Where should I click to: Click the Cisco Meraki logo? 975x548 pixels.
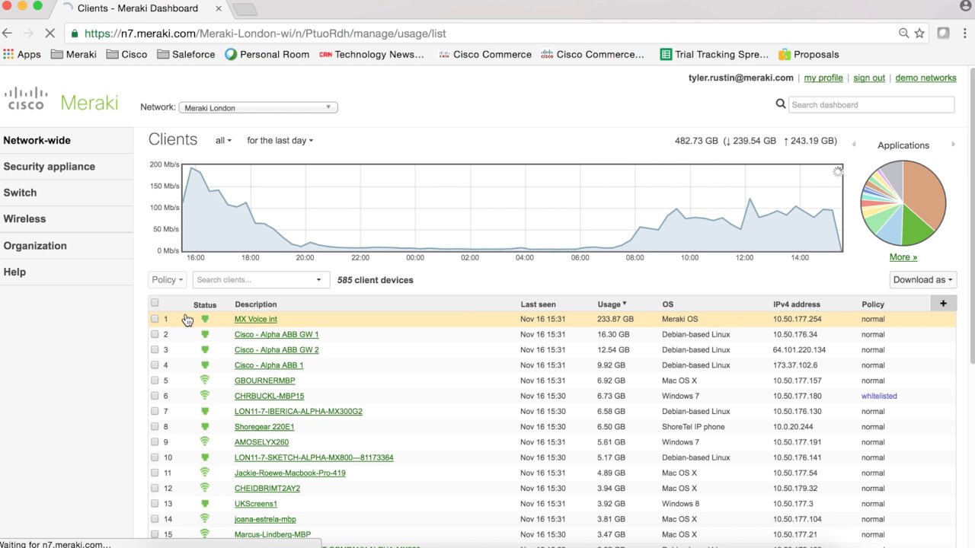[62, 100]
